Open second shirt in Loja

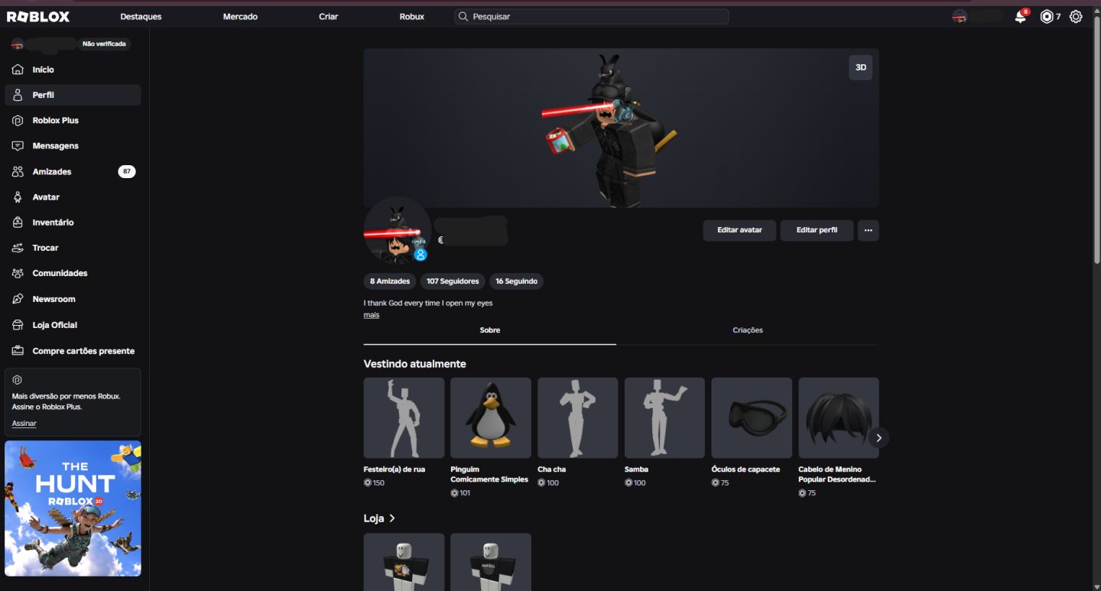tap(491, 562)
